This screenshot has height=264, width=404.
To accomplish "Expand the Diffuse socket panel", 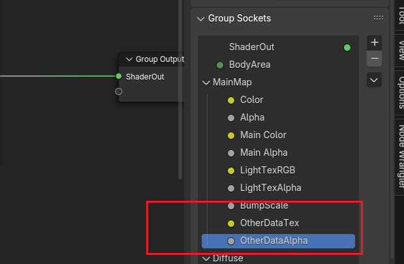I will tap(206, 259).
